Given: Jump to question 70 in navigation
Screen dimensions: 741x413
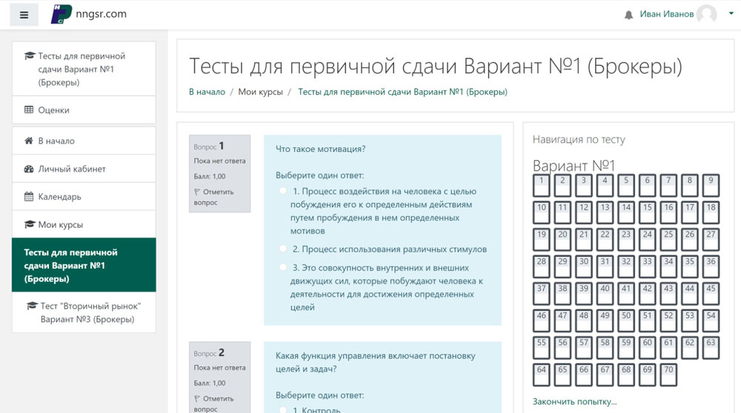Looking at the screenshot, I should (x=668, y=375).
